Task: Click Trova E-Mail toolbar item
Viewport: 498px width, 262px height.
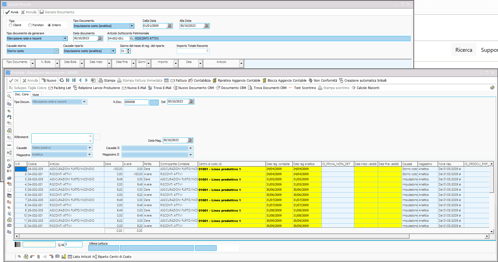Action: coord(160,88)
